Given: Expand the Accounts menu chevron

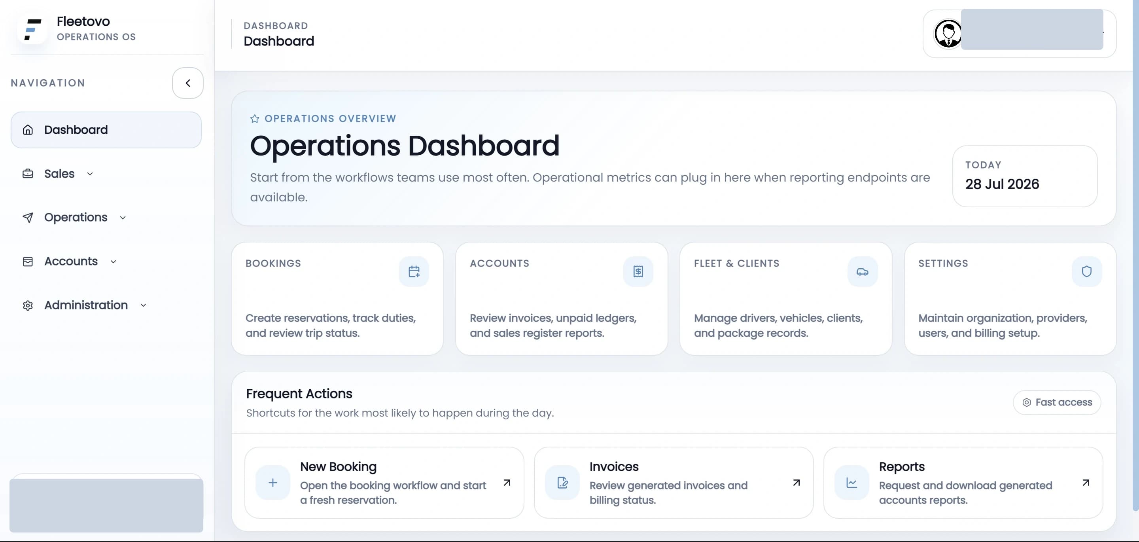Looking at the screenshot, I should point(113,262).
